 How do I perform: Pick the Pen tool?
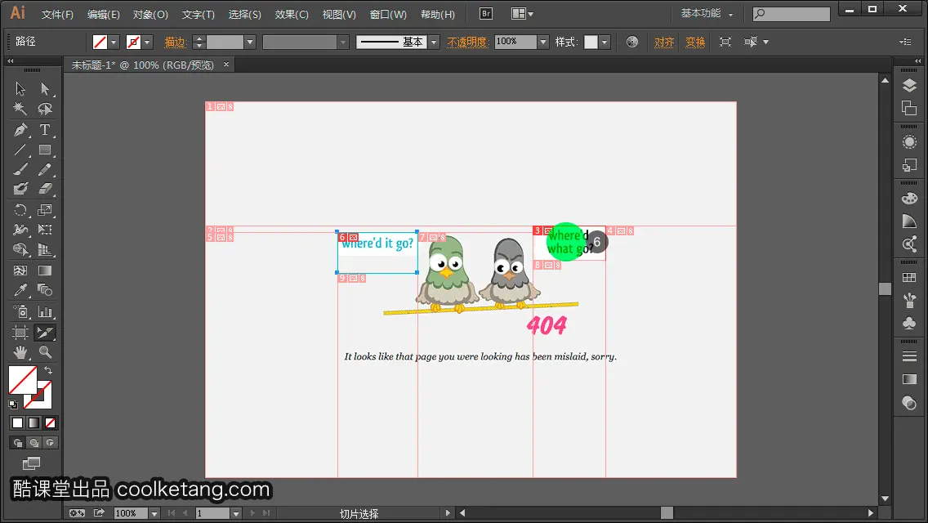point(20,130)
